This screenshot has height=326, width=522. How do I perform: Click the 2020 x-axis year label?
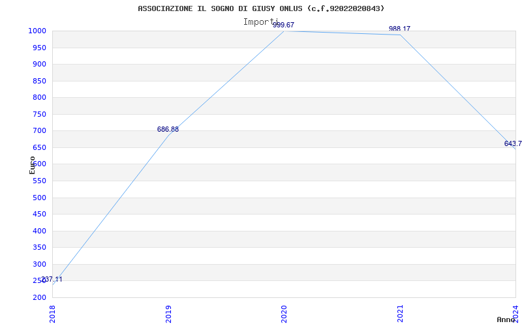click(284, 314)
